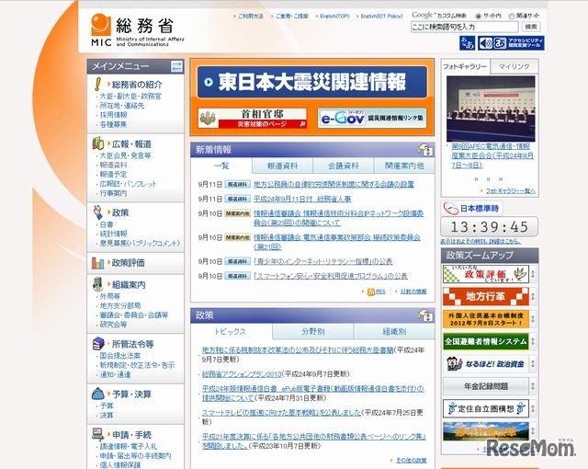The image size is (588, 469).
Task: Reorder the 定住自立圏構想 banner using its arrow
Action: pyautogui.click(x=533, y=408)
